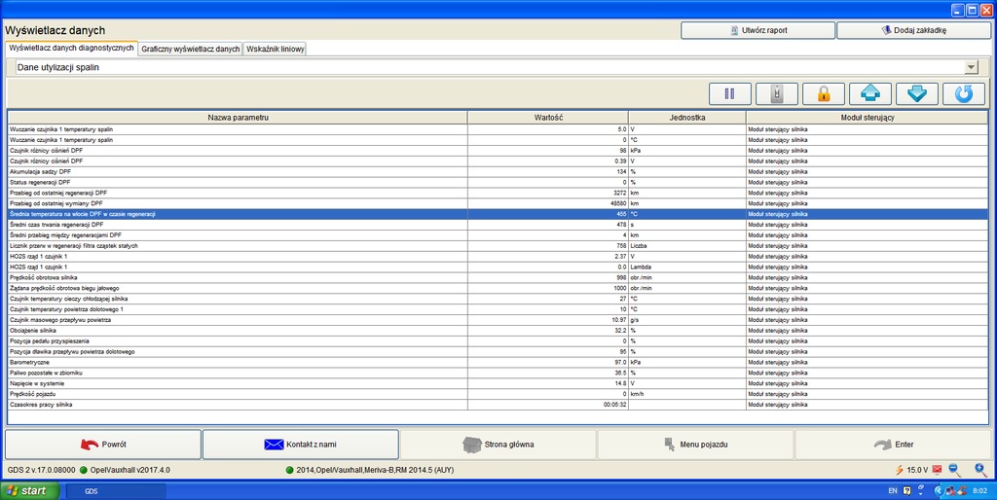Select row 'Czasokres pracy silnika'
Viewport: 997px width, 500px height.
click(x=498, y=405)
